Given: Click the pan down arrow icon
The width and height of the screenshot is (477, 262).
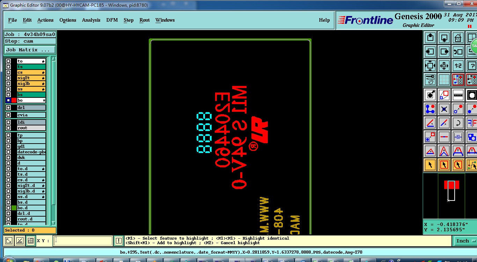Looking at the screenshot, I should coord(444,38).
